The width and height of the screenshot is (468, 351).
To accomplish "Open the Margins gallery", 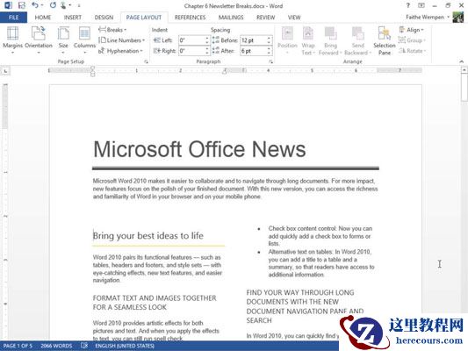I will [x=12, y=40].
